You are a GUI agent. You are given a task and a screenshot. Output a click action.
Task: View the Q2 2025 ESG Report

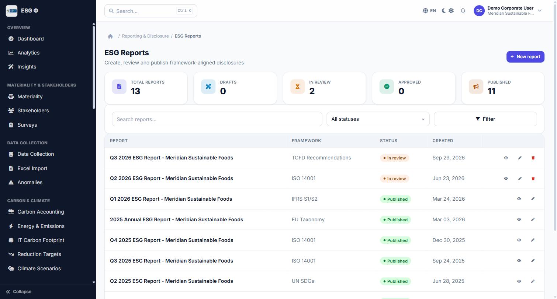click(519, 281)
